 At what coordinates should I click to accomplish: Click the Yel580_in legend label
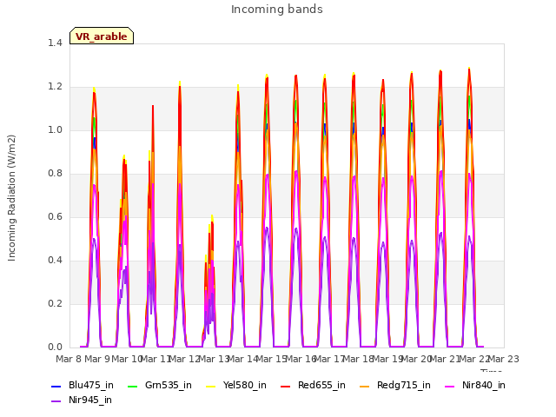245,386
